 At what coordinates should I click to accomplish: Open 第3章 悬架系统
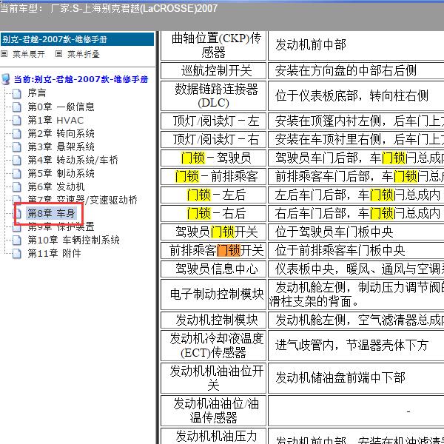click(61, 147)
